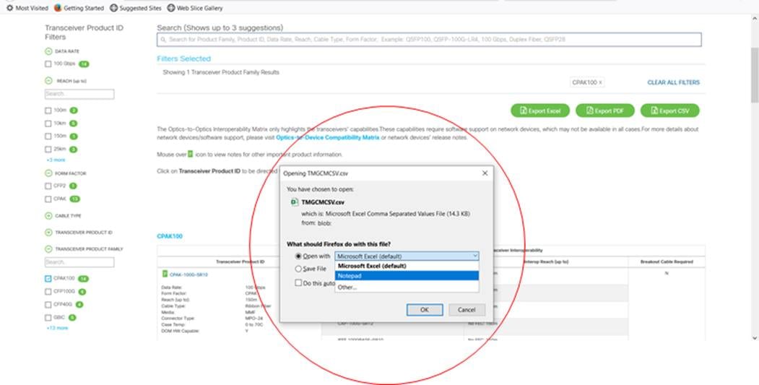Click the Reach filter search box
Screen dimensions: 759x385
(79, 94)
